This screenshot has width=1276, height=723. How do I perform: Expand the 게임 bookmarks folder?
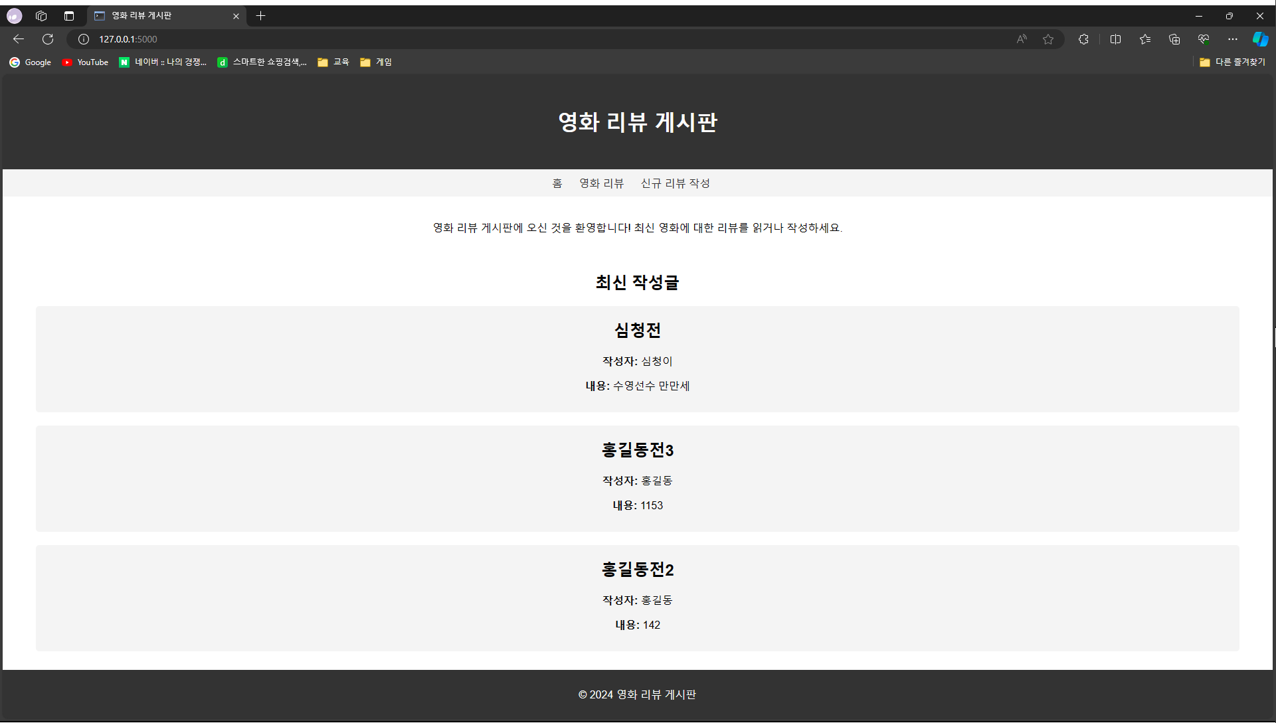pos(376,62)
